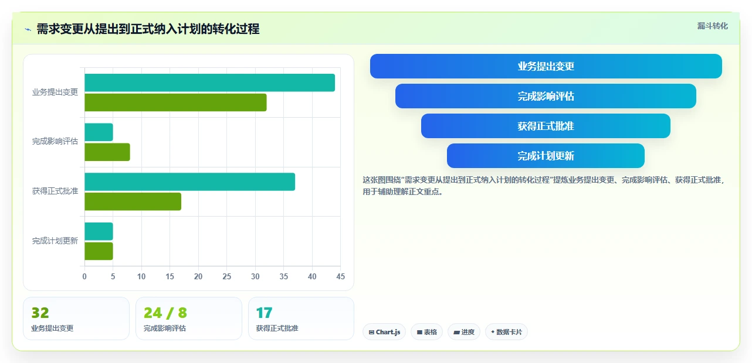Click the stat card showing 32
Image resolution: width=752 pixels, height=363 pixels.
76,319
